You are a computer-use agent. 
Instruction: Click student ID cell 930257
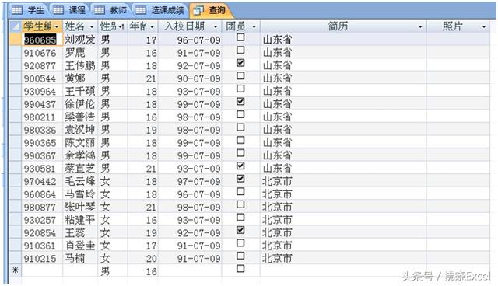[42, 220]
